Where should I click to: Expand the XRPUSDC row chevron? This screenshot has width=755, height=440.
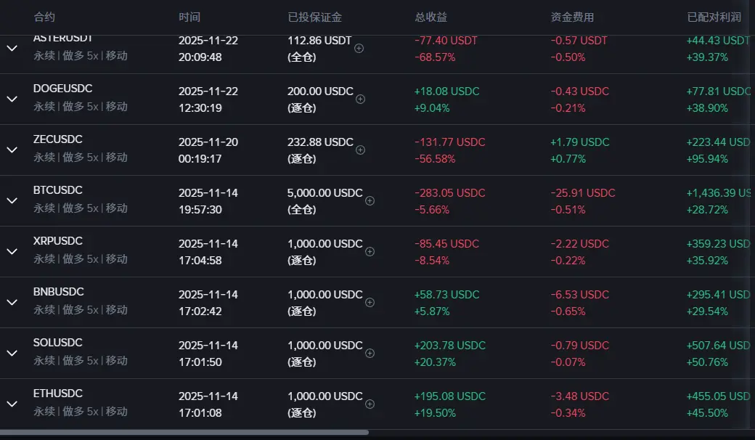[x=12, y=251]
